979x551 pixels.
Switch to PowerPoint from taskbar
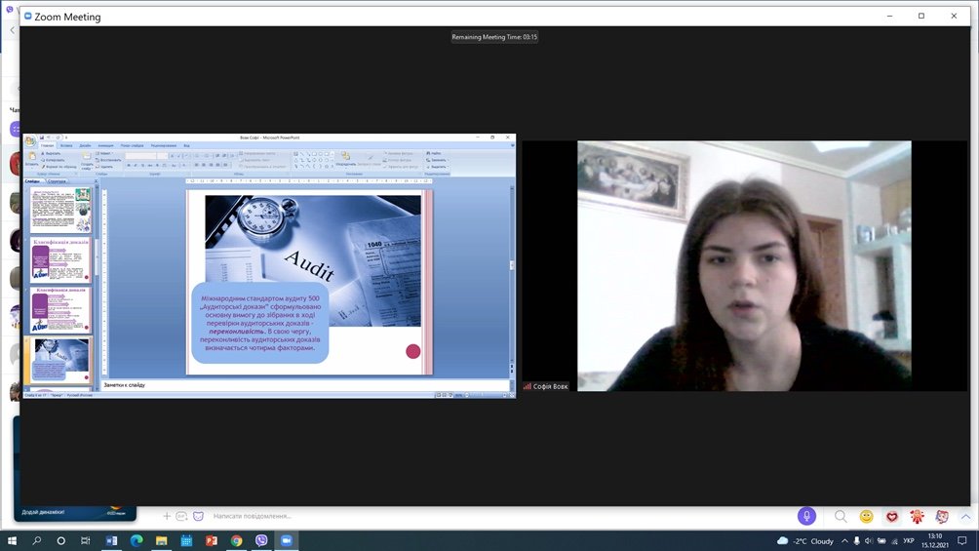pyautogui.click(x=211, y=540)
